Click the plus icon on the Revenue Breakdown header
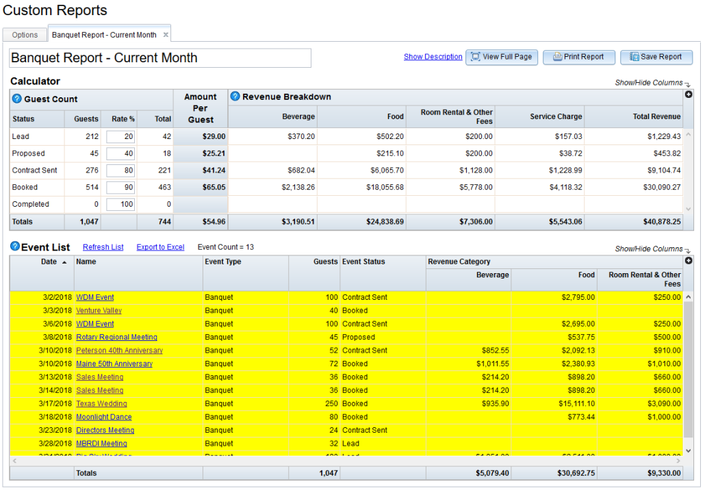Image resolution: width=705 pixels, height=495 pixels. (688, 94)
